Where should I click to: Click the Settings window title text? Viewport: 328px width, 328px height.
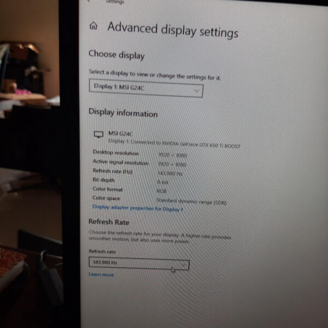coord(115,2)
